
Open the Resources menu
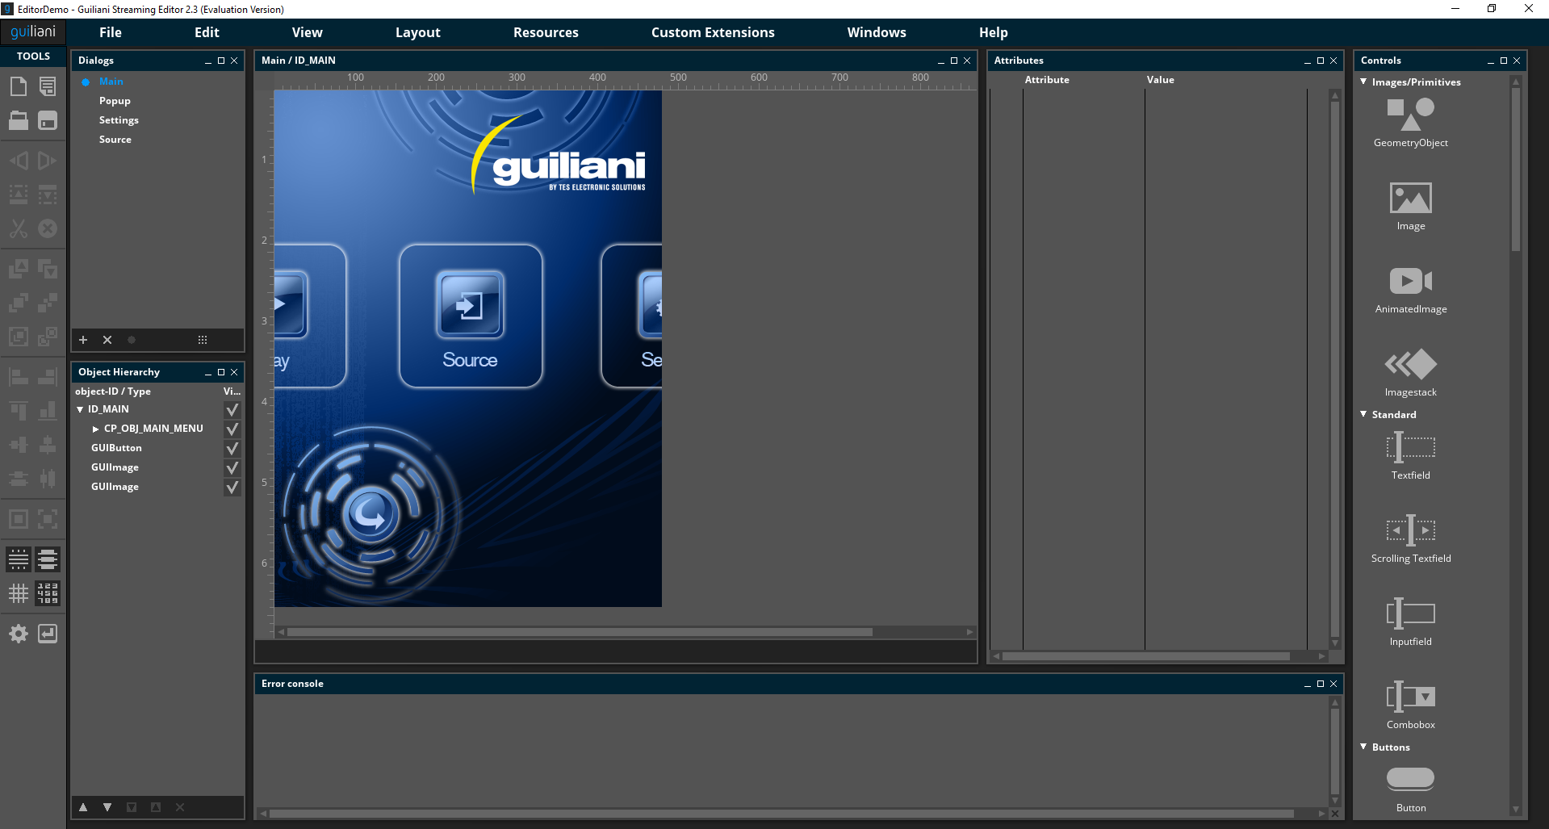point(546,32)
